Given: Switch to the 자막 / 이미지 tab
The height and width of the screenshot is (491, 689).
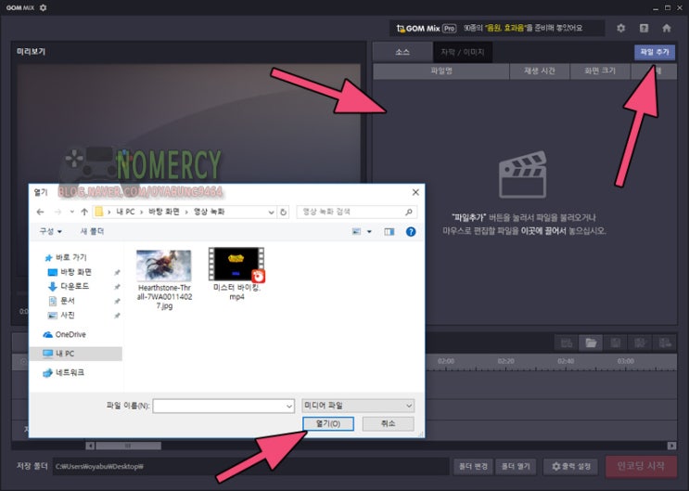Looking at the screenshot, I should pos(462,52).
